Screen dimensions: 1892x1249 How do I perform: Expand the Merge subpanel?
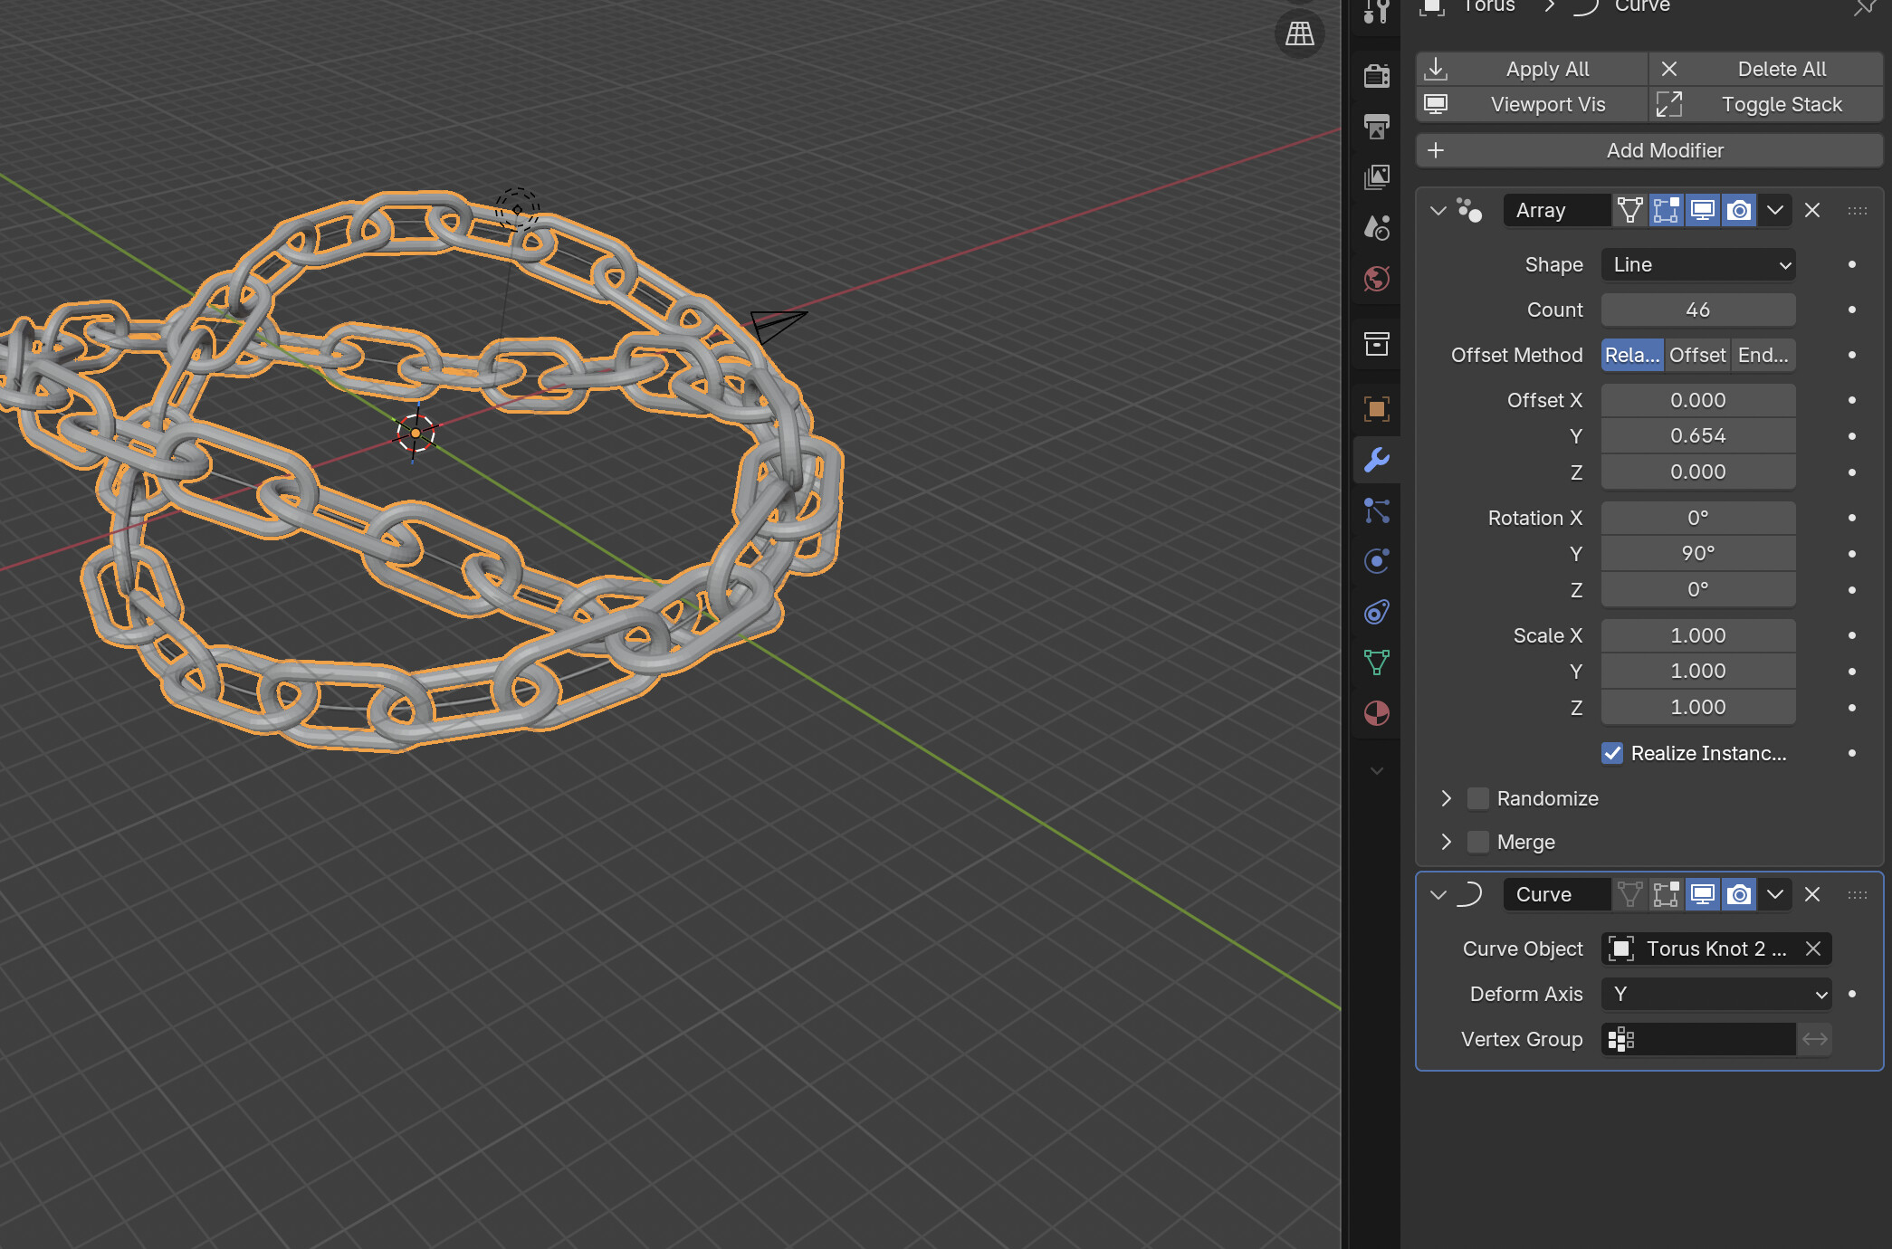[x=1446, y=842]
